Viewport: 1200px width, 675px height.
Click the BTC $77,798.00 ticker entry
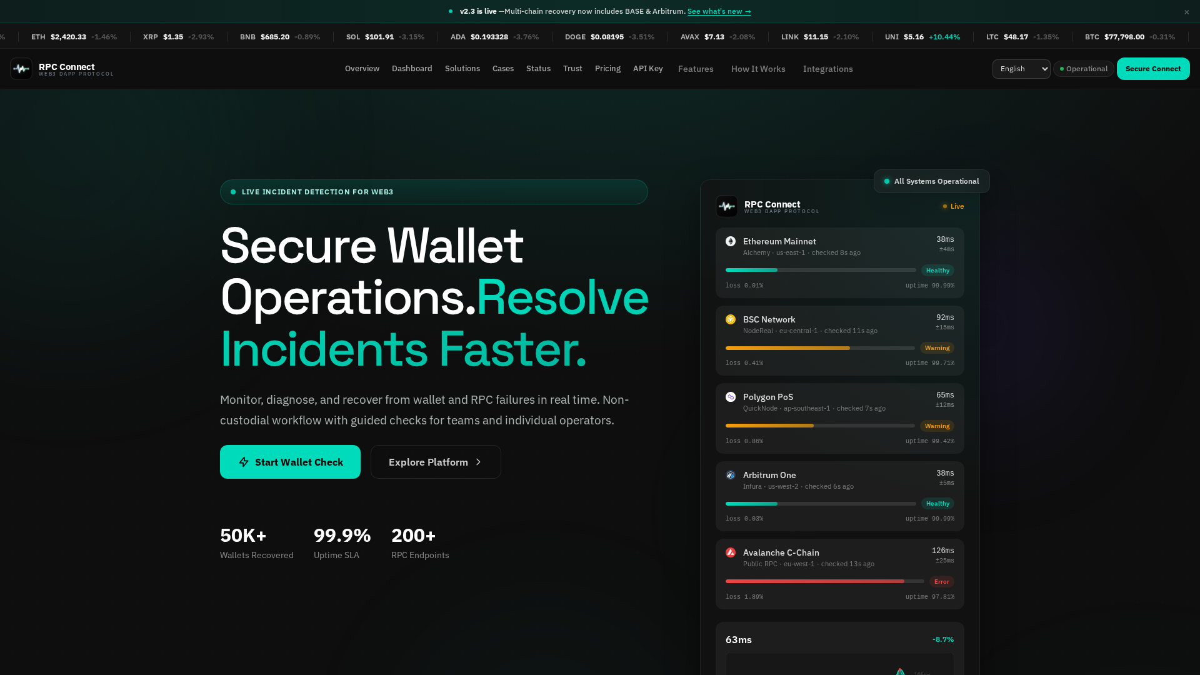point(1130,37)
